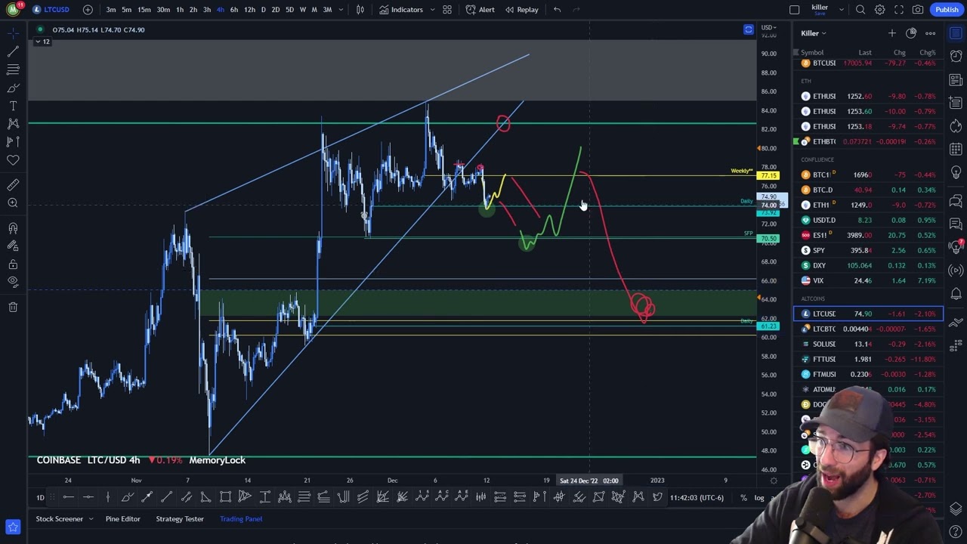
Task: Open indicator templates grid icon
Action: point(447,10)
